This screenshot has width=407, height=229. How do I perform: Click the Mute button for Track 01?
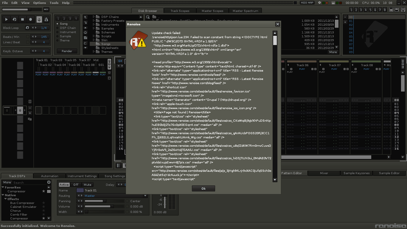[x=87, y=185]
